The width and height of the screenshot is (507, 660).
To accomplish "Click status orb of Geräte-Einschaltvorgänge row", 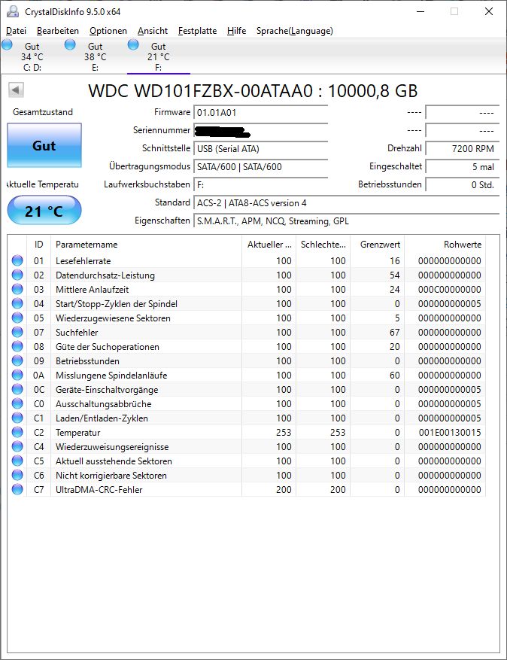I will point(17,389).
